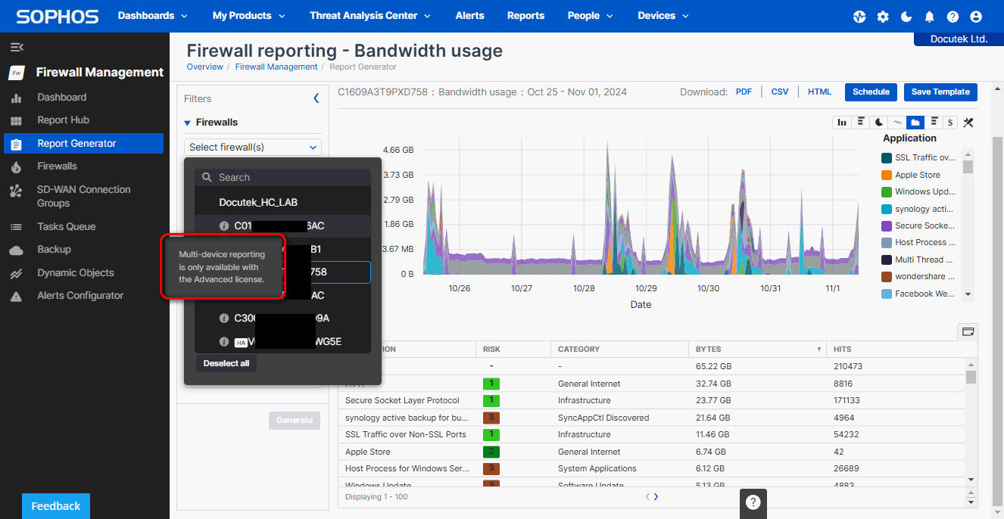Select the stacked horizontal bar view
This screenshot has width=1004, height=519.
(934, 123)
